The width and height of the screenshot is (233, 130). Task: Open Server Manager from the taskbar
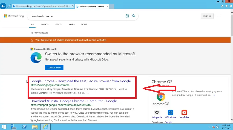tap(13, 127)
